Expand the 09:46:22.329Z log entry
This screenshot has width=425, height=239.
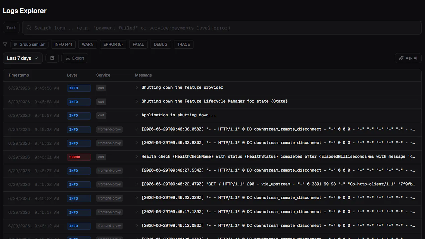click(x=137, y=198)
